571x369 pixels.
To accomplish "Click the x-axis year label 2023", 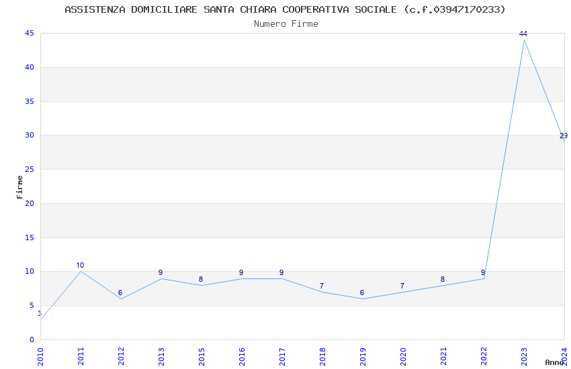I will 524,357.
